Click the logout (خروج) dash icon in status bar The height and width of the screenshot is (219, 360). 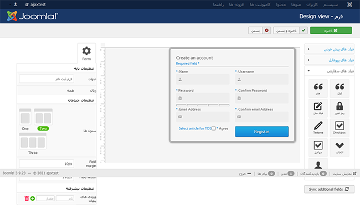pyautogui.click(x=249, y=173)
